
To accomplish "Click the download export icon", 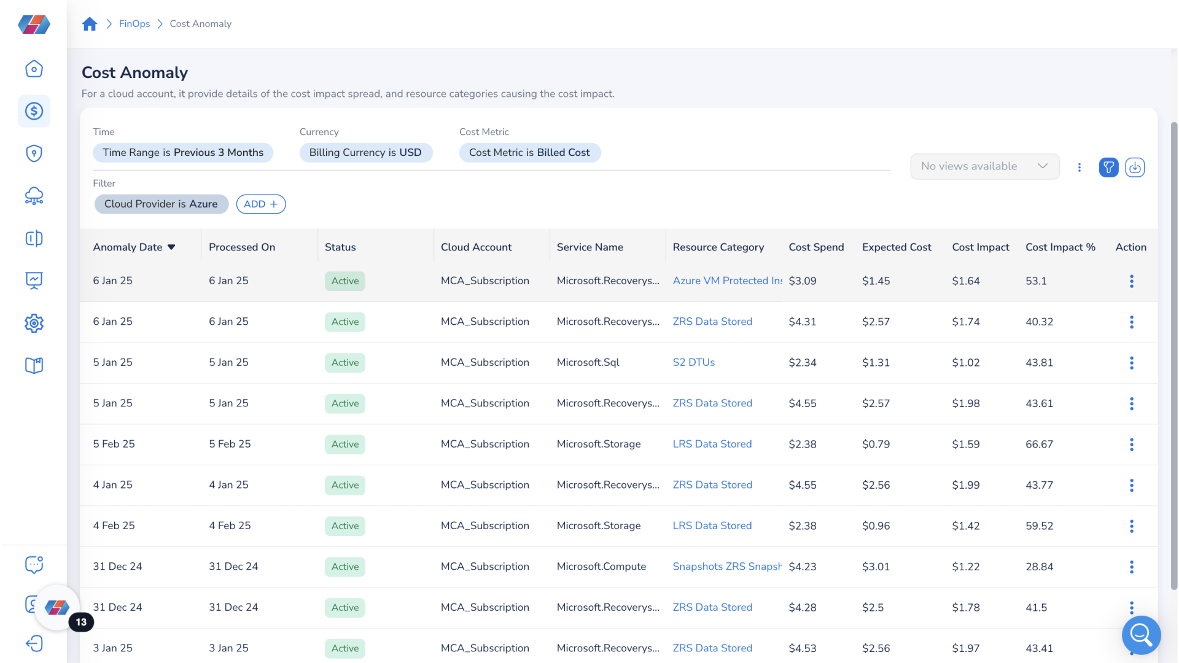I will pos(1135,167).
